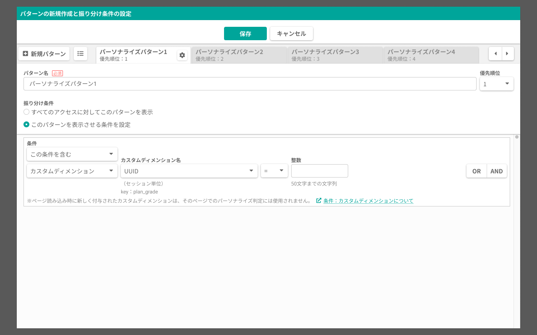Click the 保存 save button
Screen dimensions: 537x335
tap(245, 33)
